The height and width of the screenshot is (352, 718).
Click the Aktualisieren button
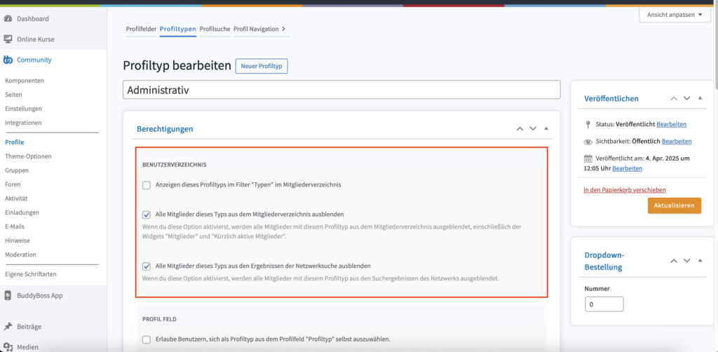(x=674, y=206)
